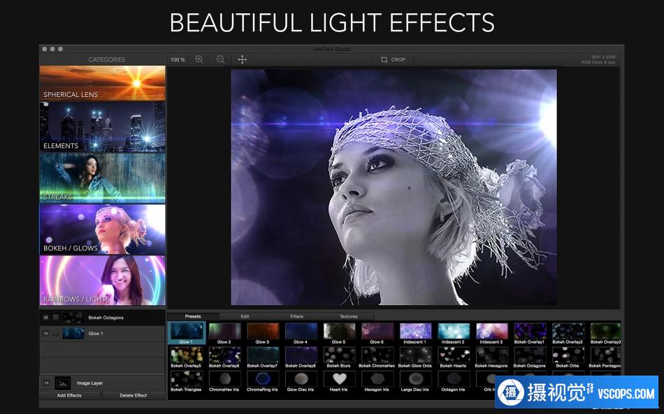The height and width of the screenshot is (414, 664).
Task: Apply the Iridescent 2 preset
Action: pos(453,333)
